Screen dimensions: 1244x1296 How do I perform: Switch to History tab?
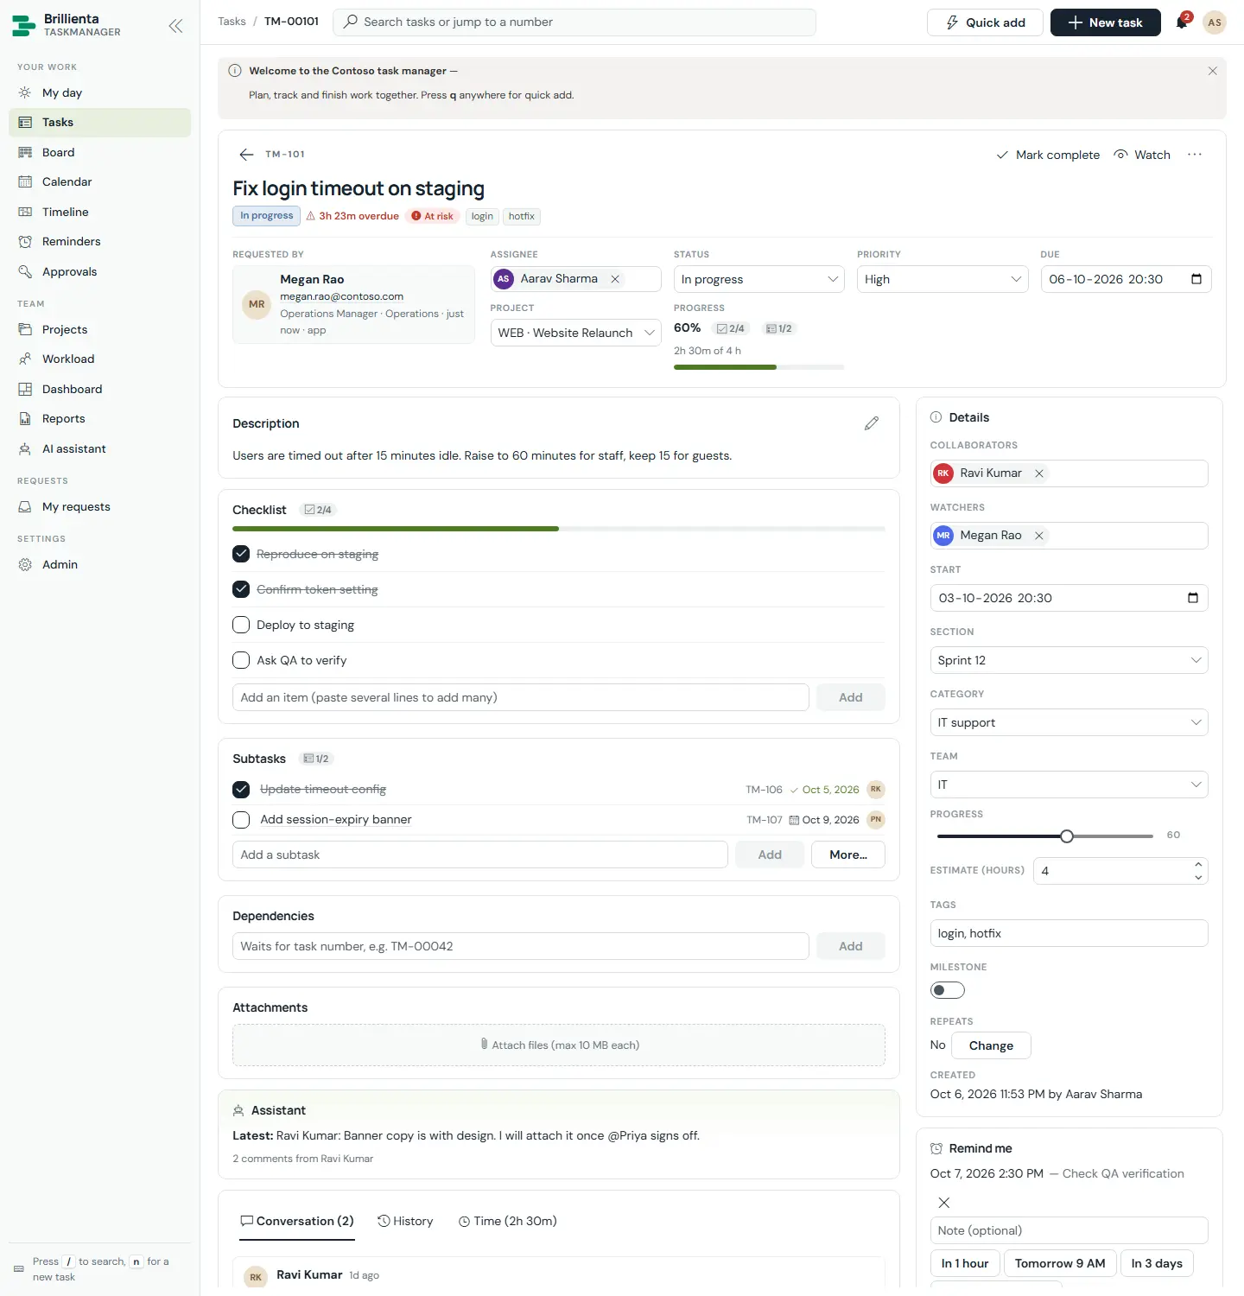[405, 1221]
